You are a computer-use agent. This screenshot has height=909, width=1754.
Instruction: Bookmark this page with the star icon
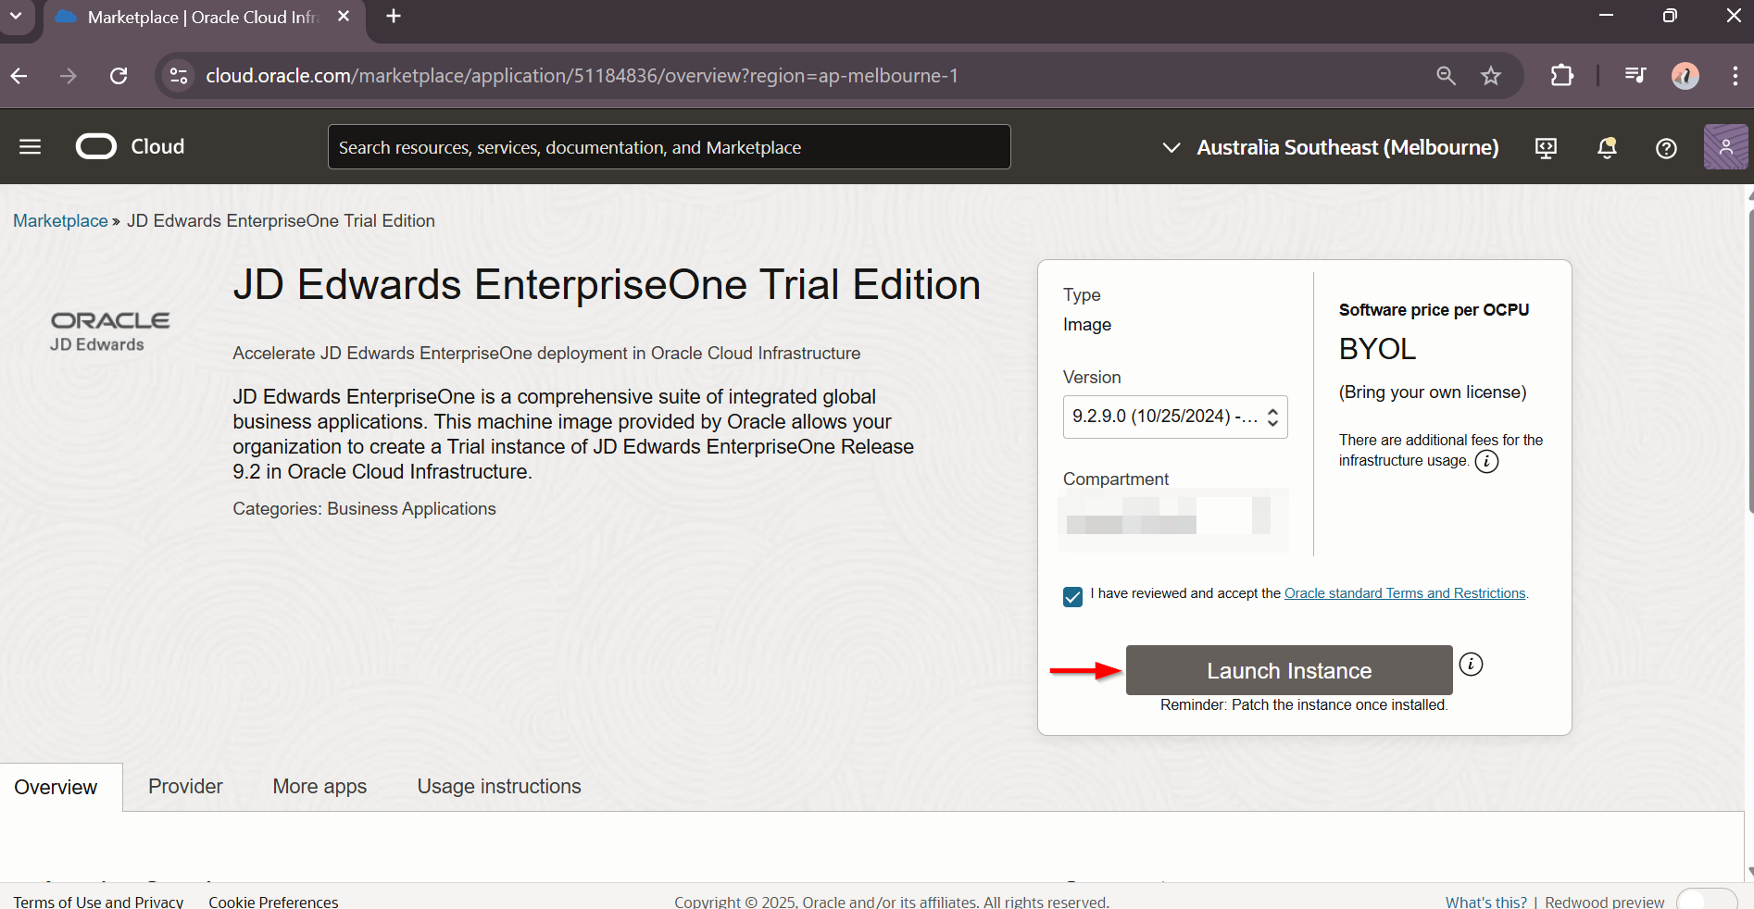(1491, 76)
